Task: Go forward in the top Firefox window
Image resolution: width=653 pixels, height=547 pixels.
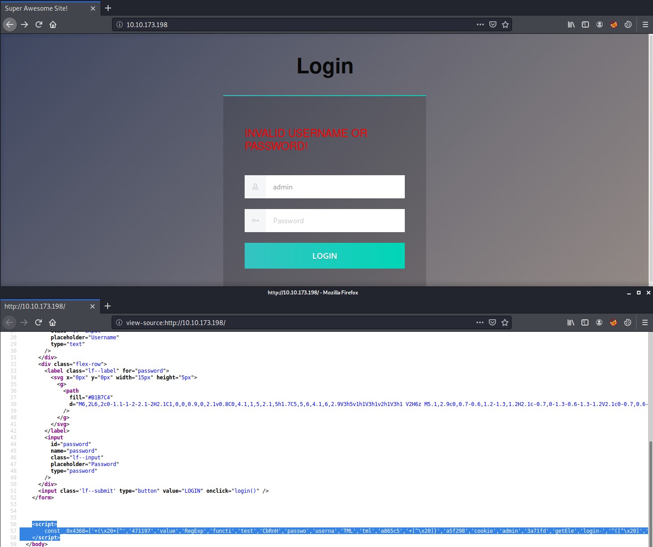Action: click(x=24, y=24)
